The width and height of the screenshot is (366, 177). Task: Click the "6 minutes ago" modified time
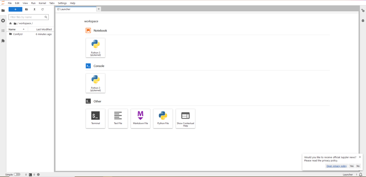[x=43, y=34]
